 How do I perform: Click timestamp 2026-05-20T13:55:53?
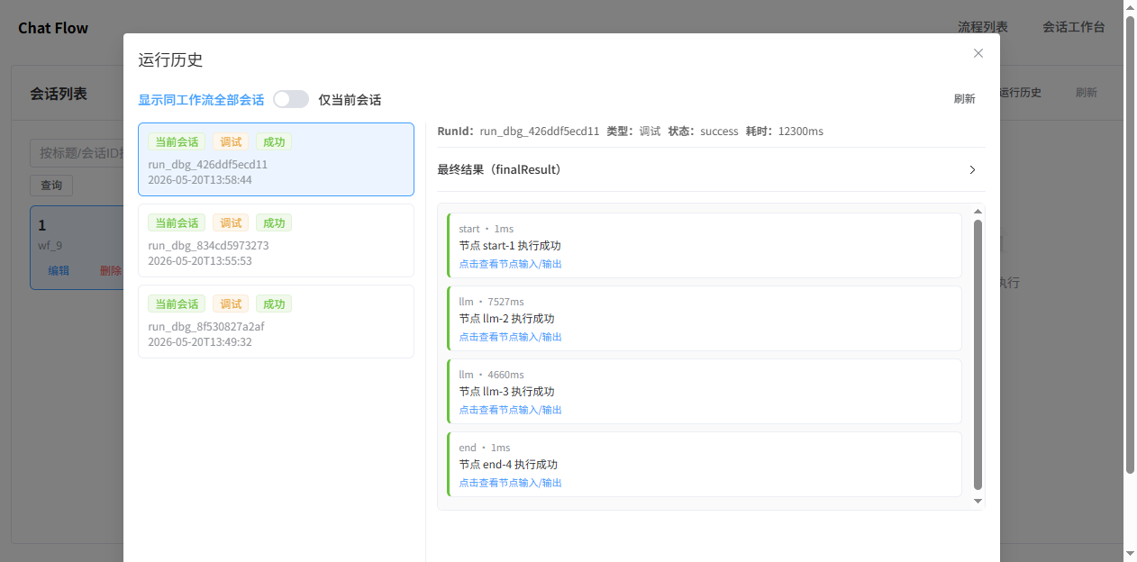point(200,261)
